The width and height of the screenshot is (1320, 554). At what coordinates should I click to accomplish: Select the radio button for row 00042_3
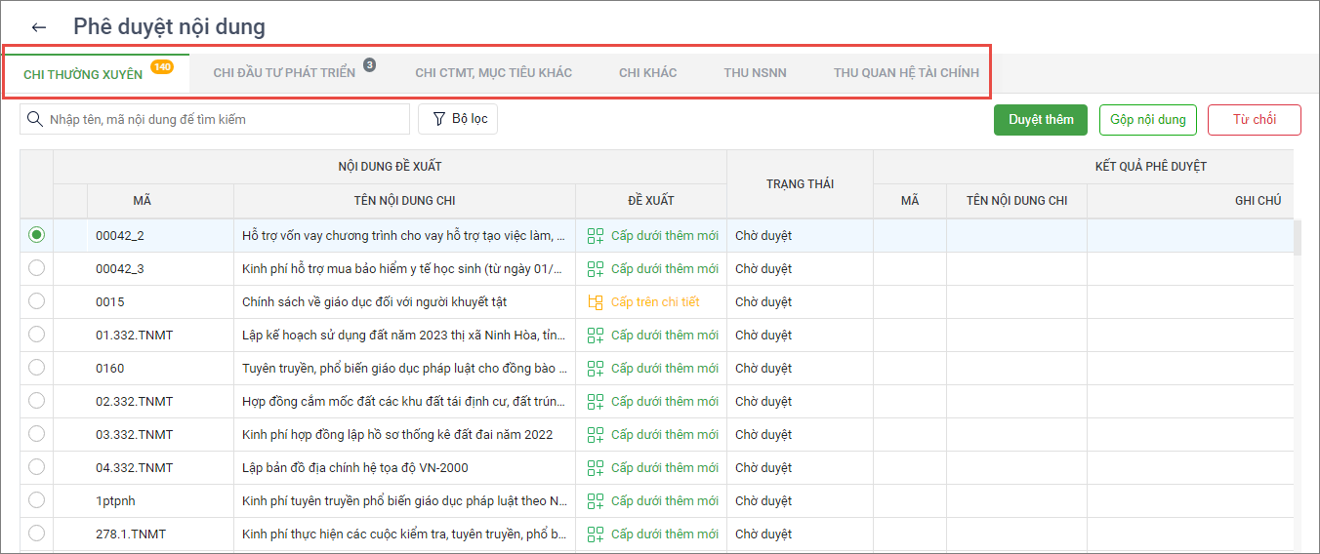pyautogui.click(x=37, y=268)
